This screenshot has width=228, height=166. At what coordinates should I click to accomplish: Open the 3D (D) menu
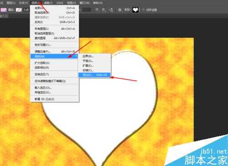60,3
